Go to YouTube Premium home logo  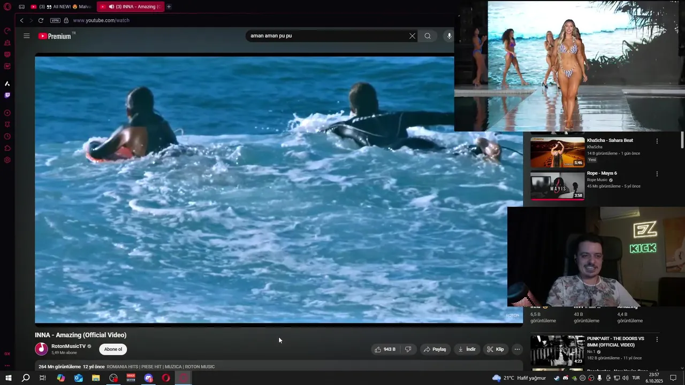click(x=55, y=36)
